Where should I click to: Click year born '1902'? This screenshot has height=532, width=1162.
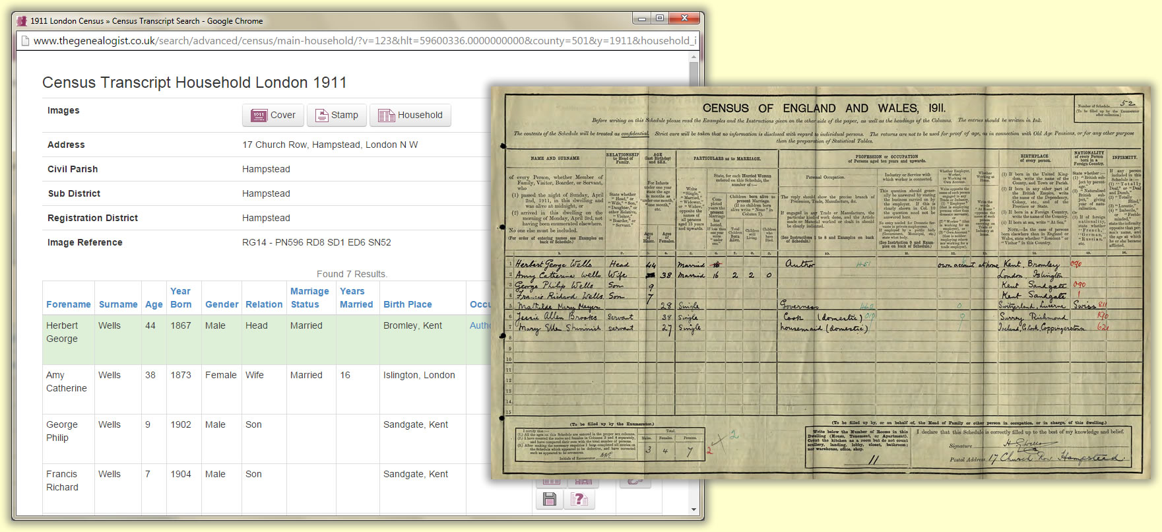pyautogui.click(x=181, y=424)
